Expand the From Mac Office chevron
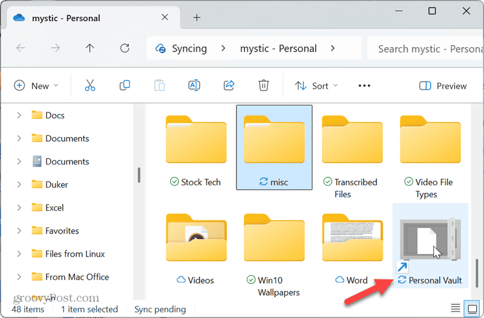The height and width of the screenshot is (318, 484). point(19,277)
